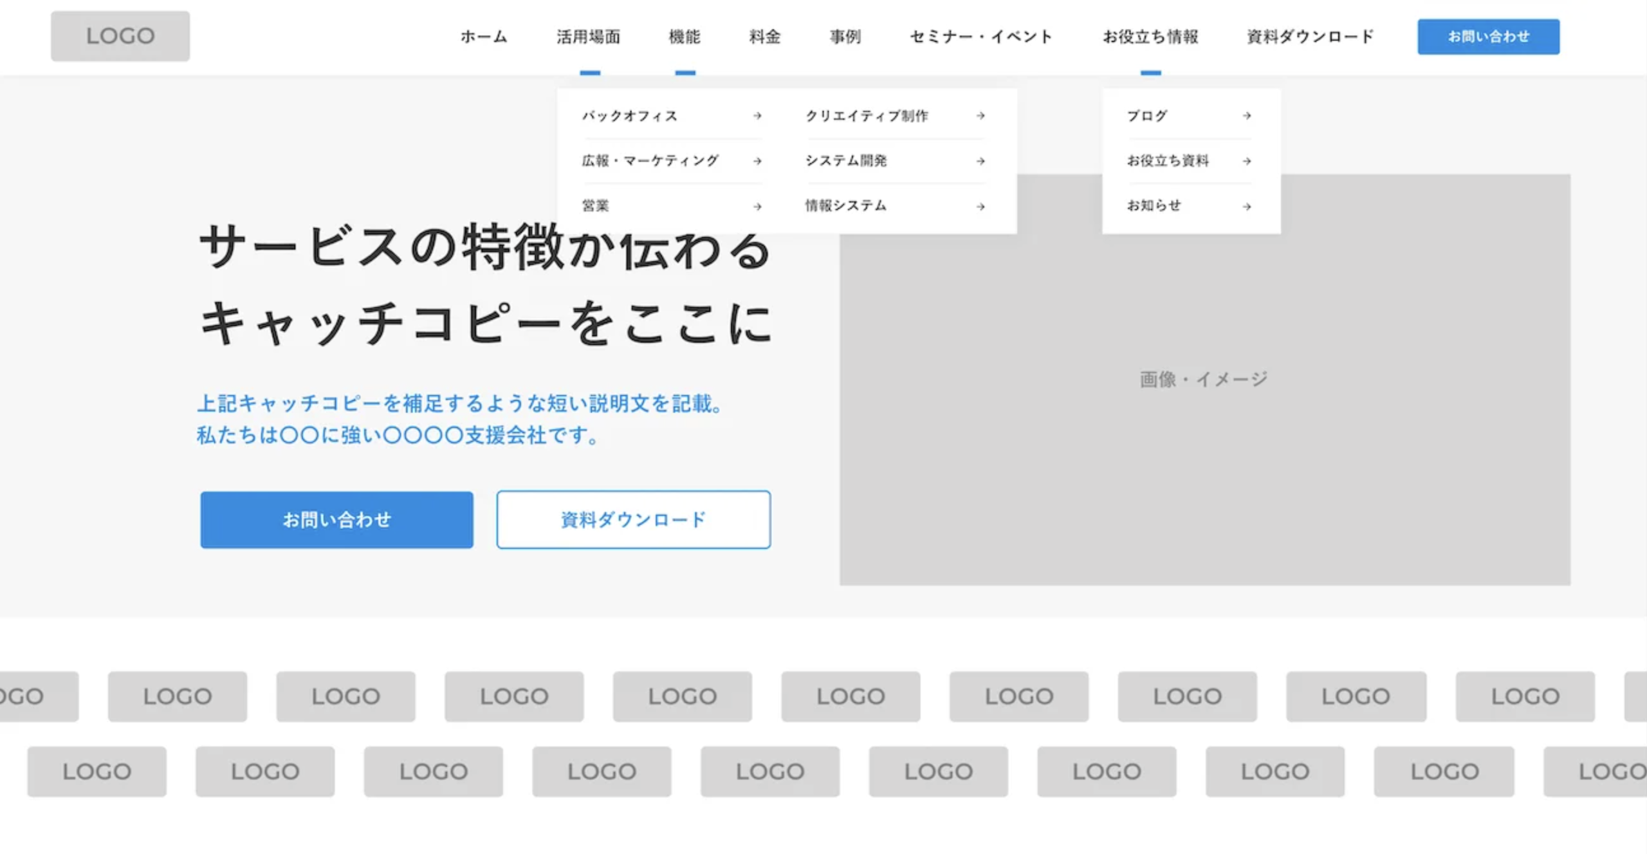
Task: Click the arrow icon beside 情報システム
Action: click(980, 207)
